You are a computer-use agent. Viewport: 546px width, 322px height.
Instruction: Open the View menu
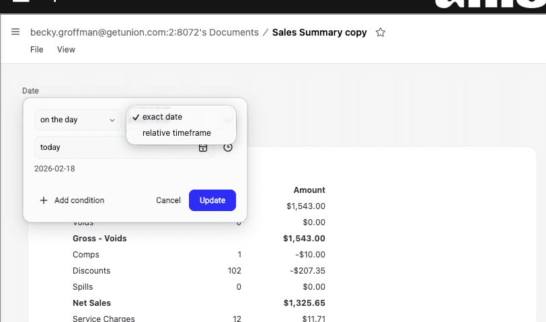tap(66, 50)
